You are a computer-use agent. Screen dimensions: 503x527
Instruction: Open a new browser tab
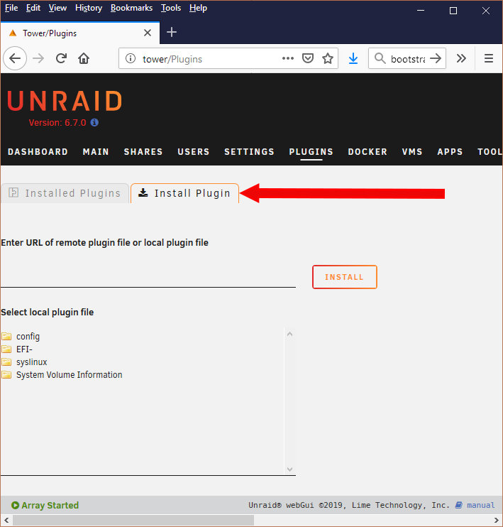(172, 32)
